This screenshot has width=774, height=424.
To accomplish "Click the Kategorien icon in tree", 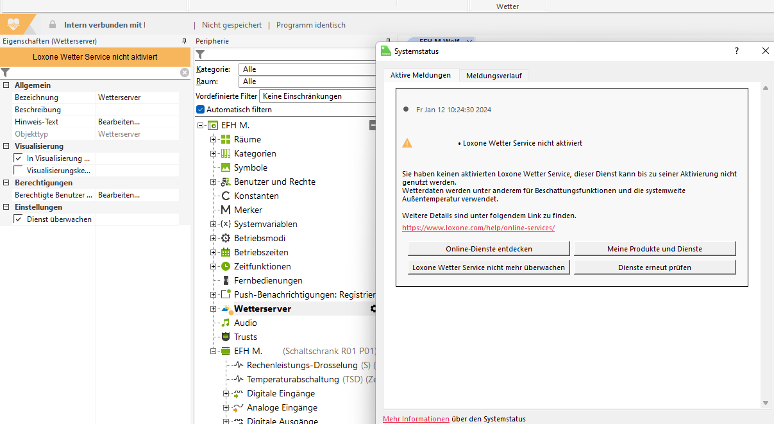I will point(226,153).
